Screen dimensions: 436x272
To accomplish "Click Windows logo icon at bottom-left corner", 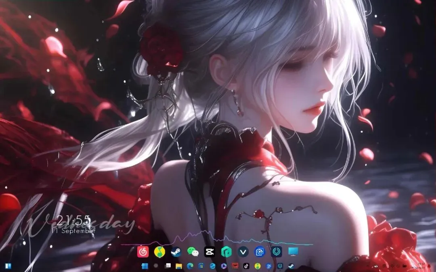I will [8, 266].
